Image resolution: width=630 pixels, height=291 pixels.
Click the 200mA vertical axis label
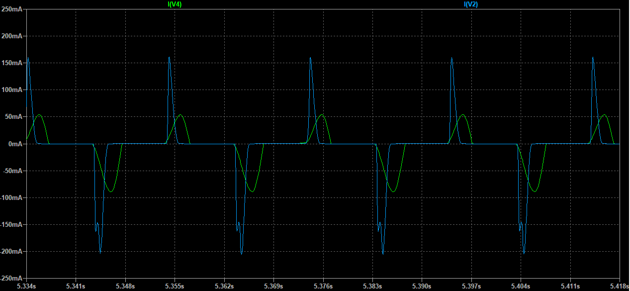pos(12,36)
